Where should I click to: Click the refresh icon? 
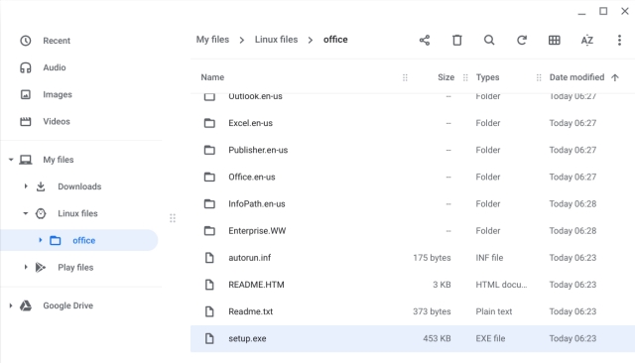click(522, 40)
